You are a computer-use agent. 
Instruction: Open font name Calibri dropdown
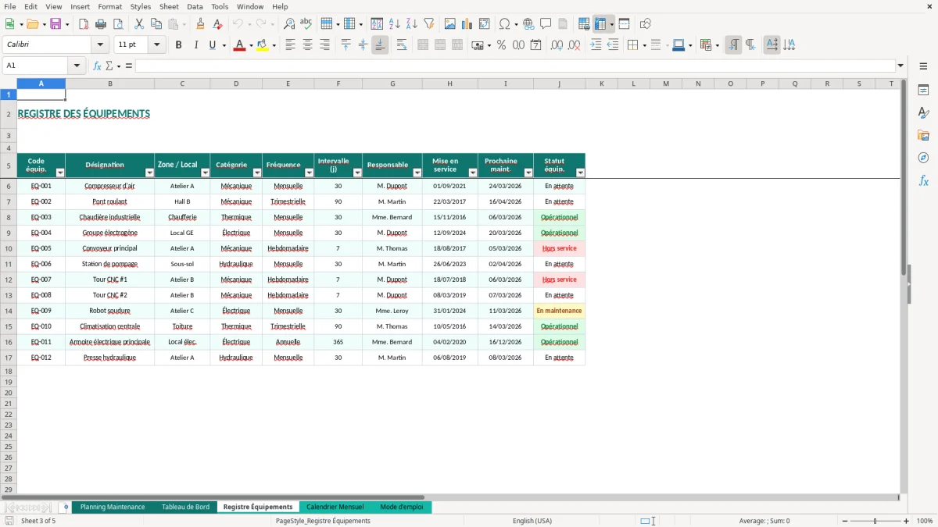pos(100,45)
